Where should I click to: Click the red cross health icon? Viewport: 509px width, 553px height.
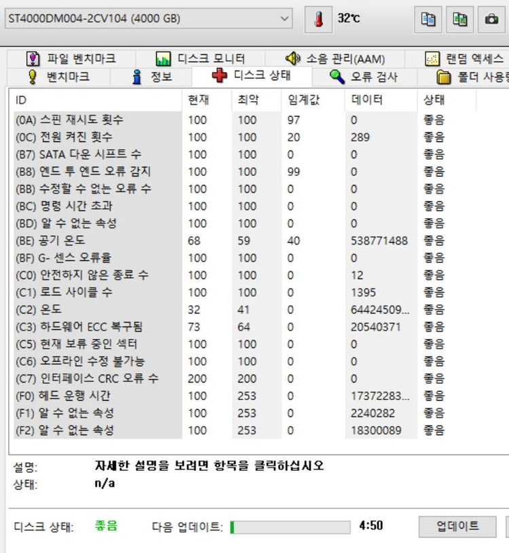[x=219, y=75]
